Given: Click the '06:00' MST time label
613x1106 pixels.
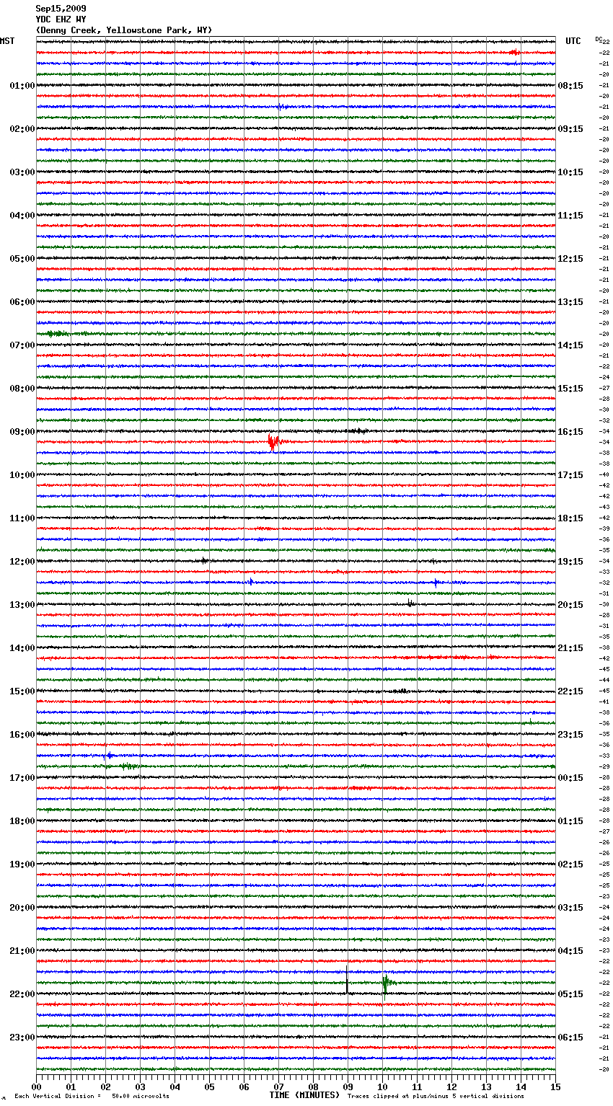Looking at the screenshot, I should point(22,302).
